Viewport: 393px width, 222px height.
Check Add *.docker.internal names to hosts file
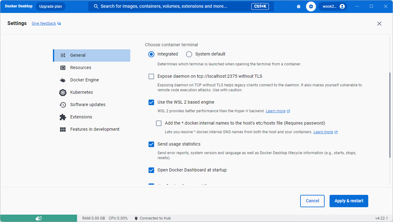pos(159,123)
